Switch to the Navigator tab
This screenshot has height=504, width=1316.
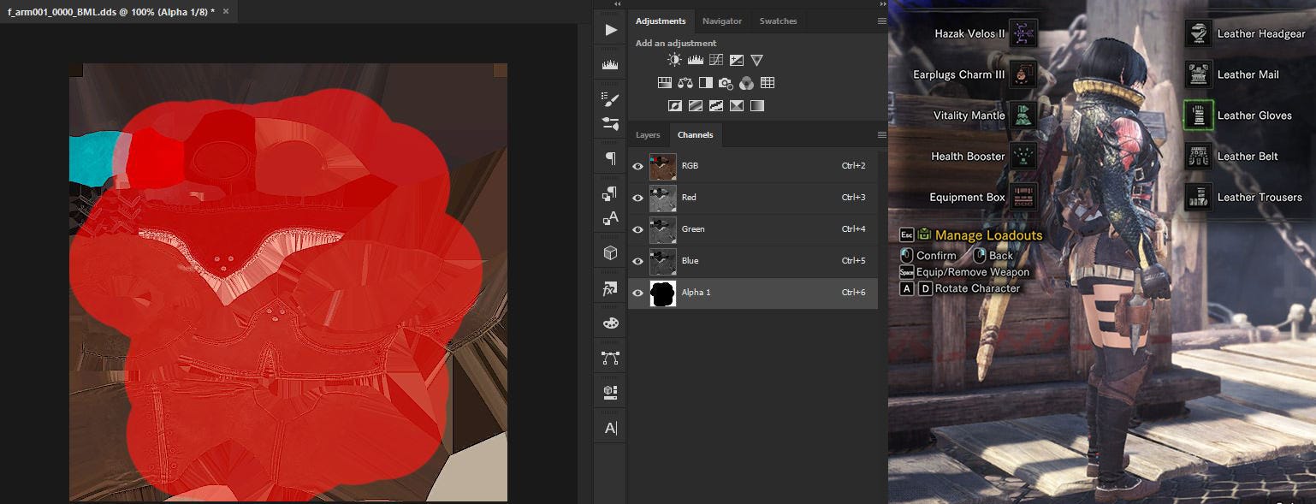(x=722, y=21)
